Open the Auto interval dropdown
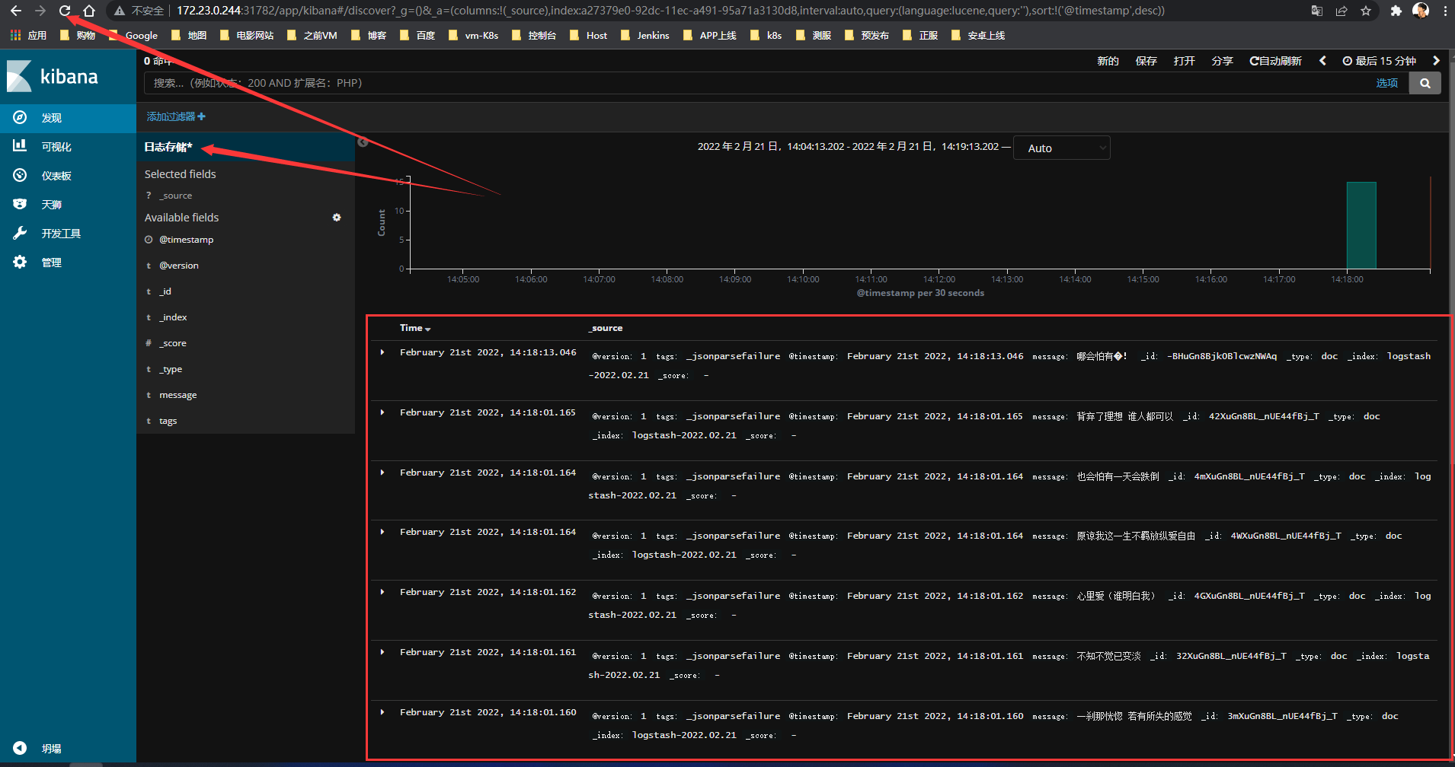 click(1062, 148)
